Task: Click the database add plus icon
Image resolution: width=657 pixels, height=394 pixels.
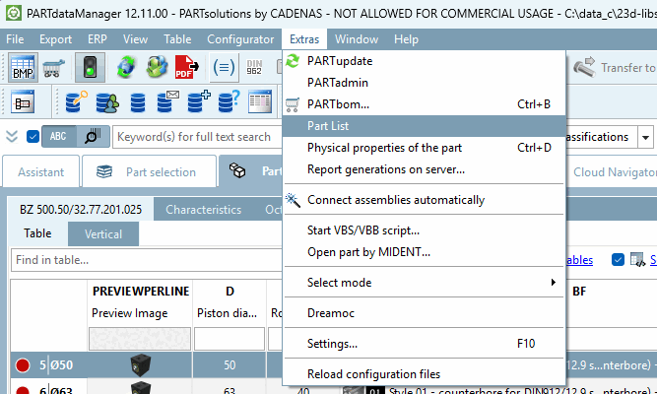Action: (x=199, y=101)
